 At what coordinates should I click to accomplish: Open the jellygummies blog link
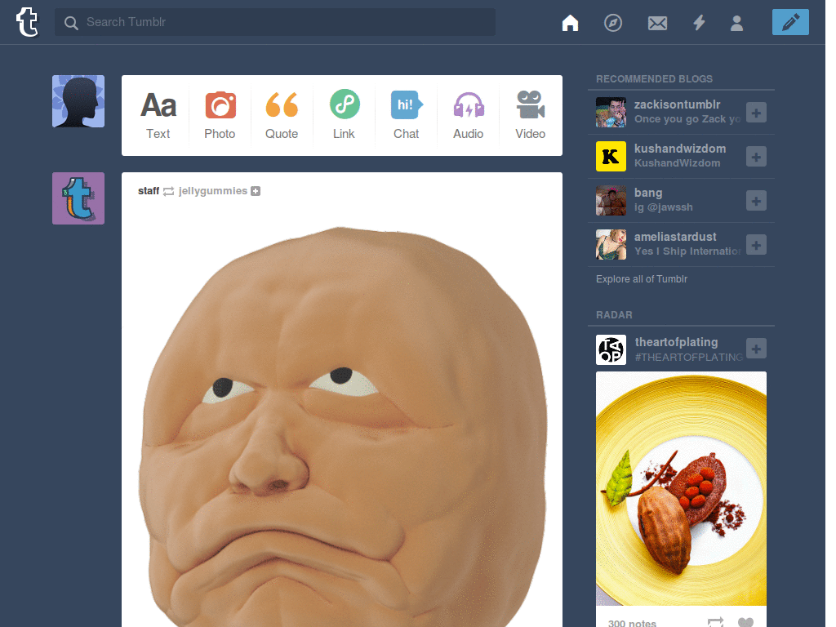point(213,191)
